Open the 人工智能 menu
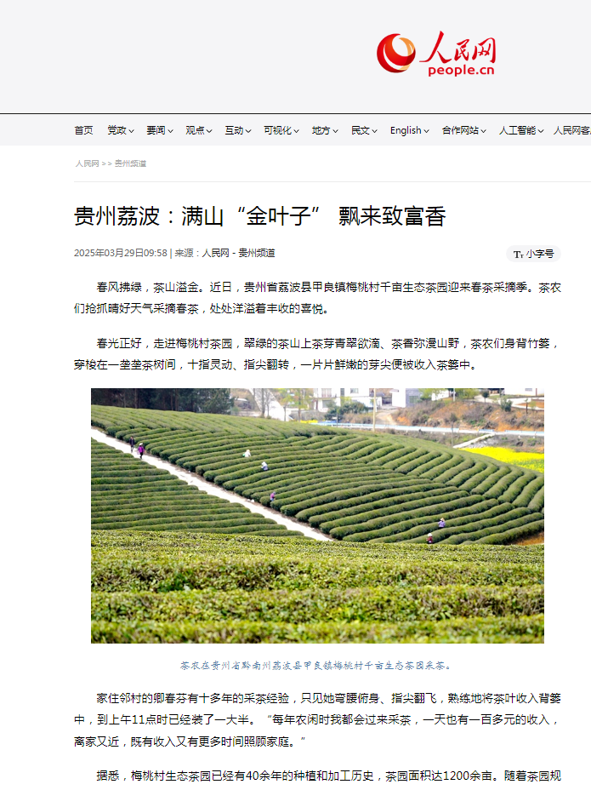This screenshot has height=790, width=591. coord(521,130)
